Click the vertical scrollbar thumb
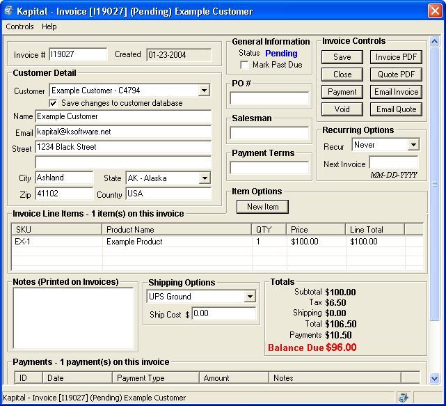The image size is (446, 406). pos(434,184)
